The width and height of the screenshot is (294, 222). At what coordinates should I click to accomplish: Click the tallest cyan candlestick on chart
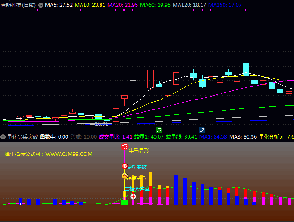[x=246, y=69]
